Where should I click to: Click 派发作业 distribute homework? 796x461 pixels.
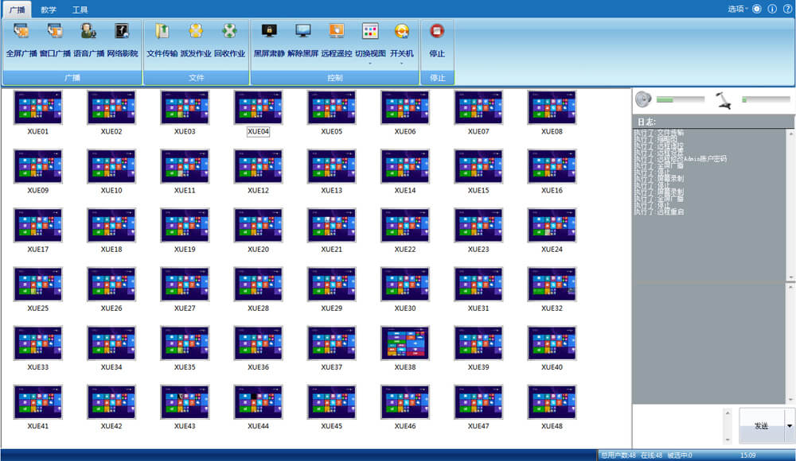(x=196, y=39)
